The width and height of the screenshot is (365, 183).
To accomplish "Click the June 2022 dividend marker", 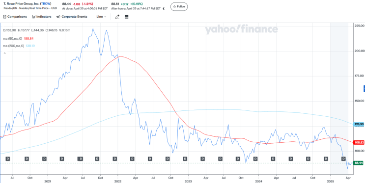I will [x=150, y=158].
